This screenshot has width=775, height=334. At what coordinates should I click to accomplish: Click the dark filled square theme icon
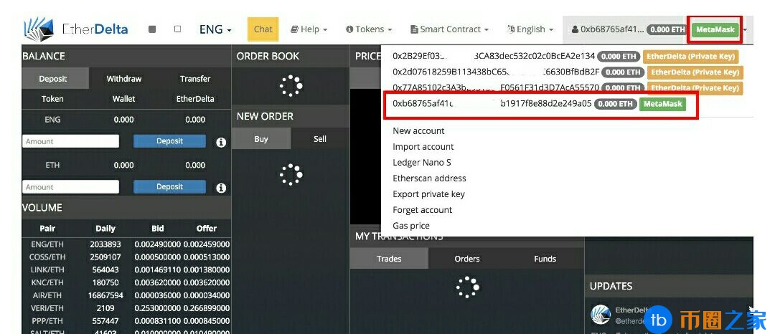click(x=152, y=29)
